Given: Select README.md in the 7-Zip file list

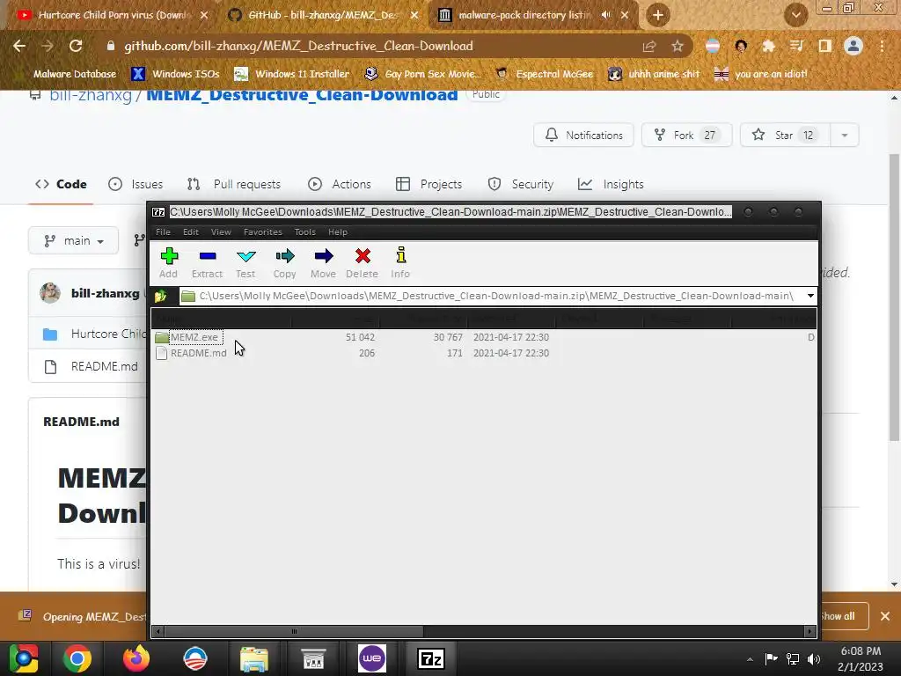Looking at the screenshot, I should tap(198, 353).
